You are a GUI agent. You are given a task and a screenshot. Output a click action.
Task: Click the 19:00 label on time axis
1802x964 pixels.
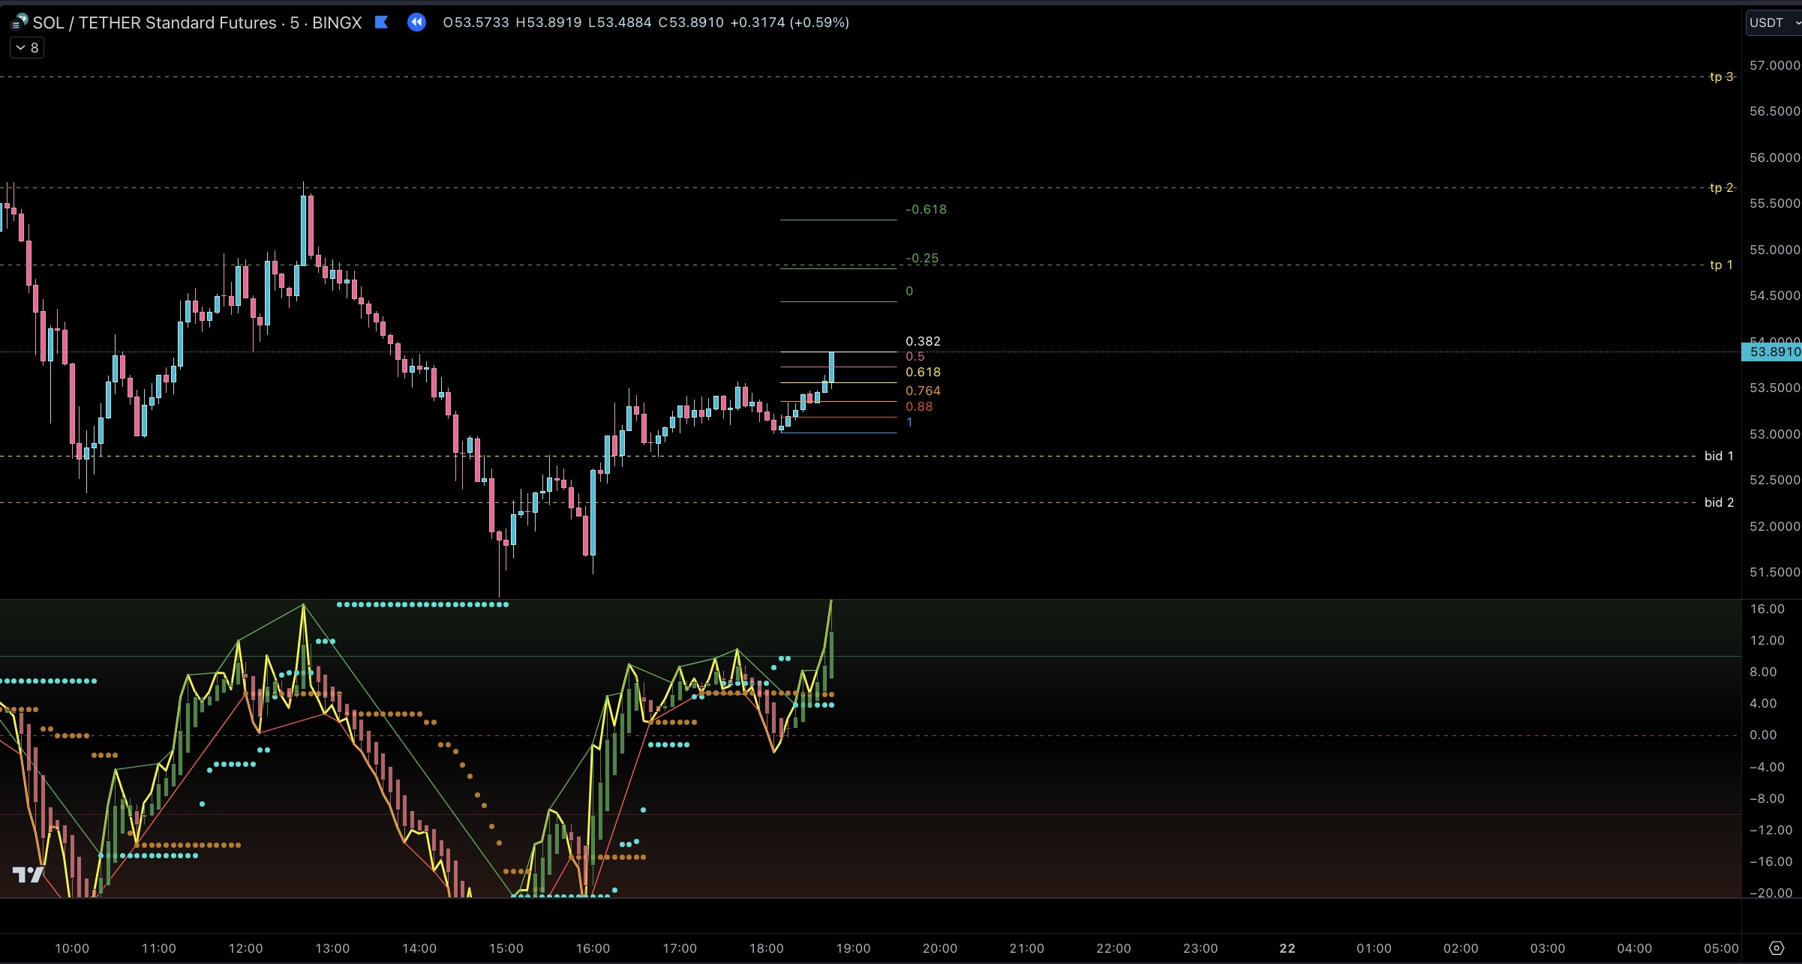[853, 948]
